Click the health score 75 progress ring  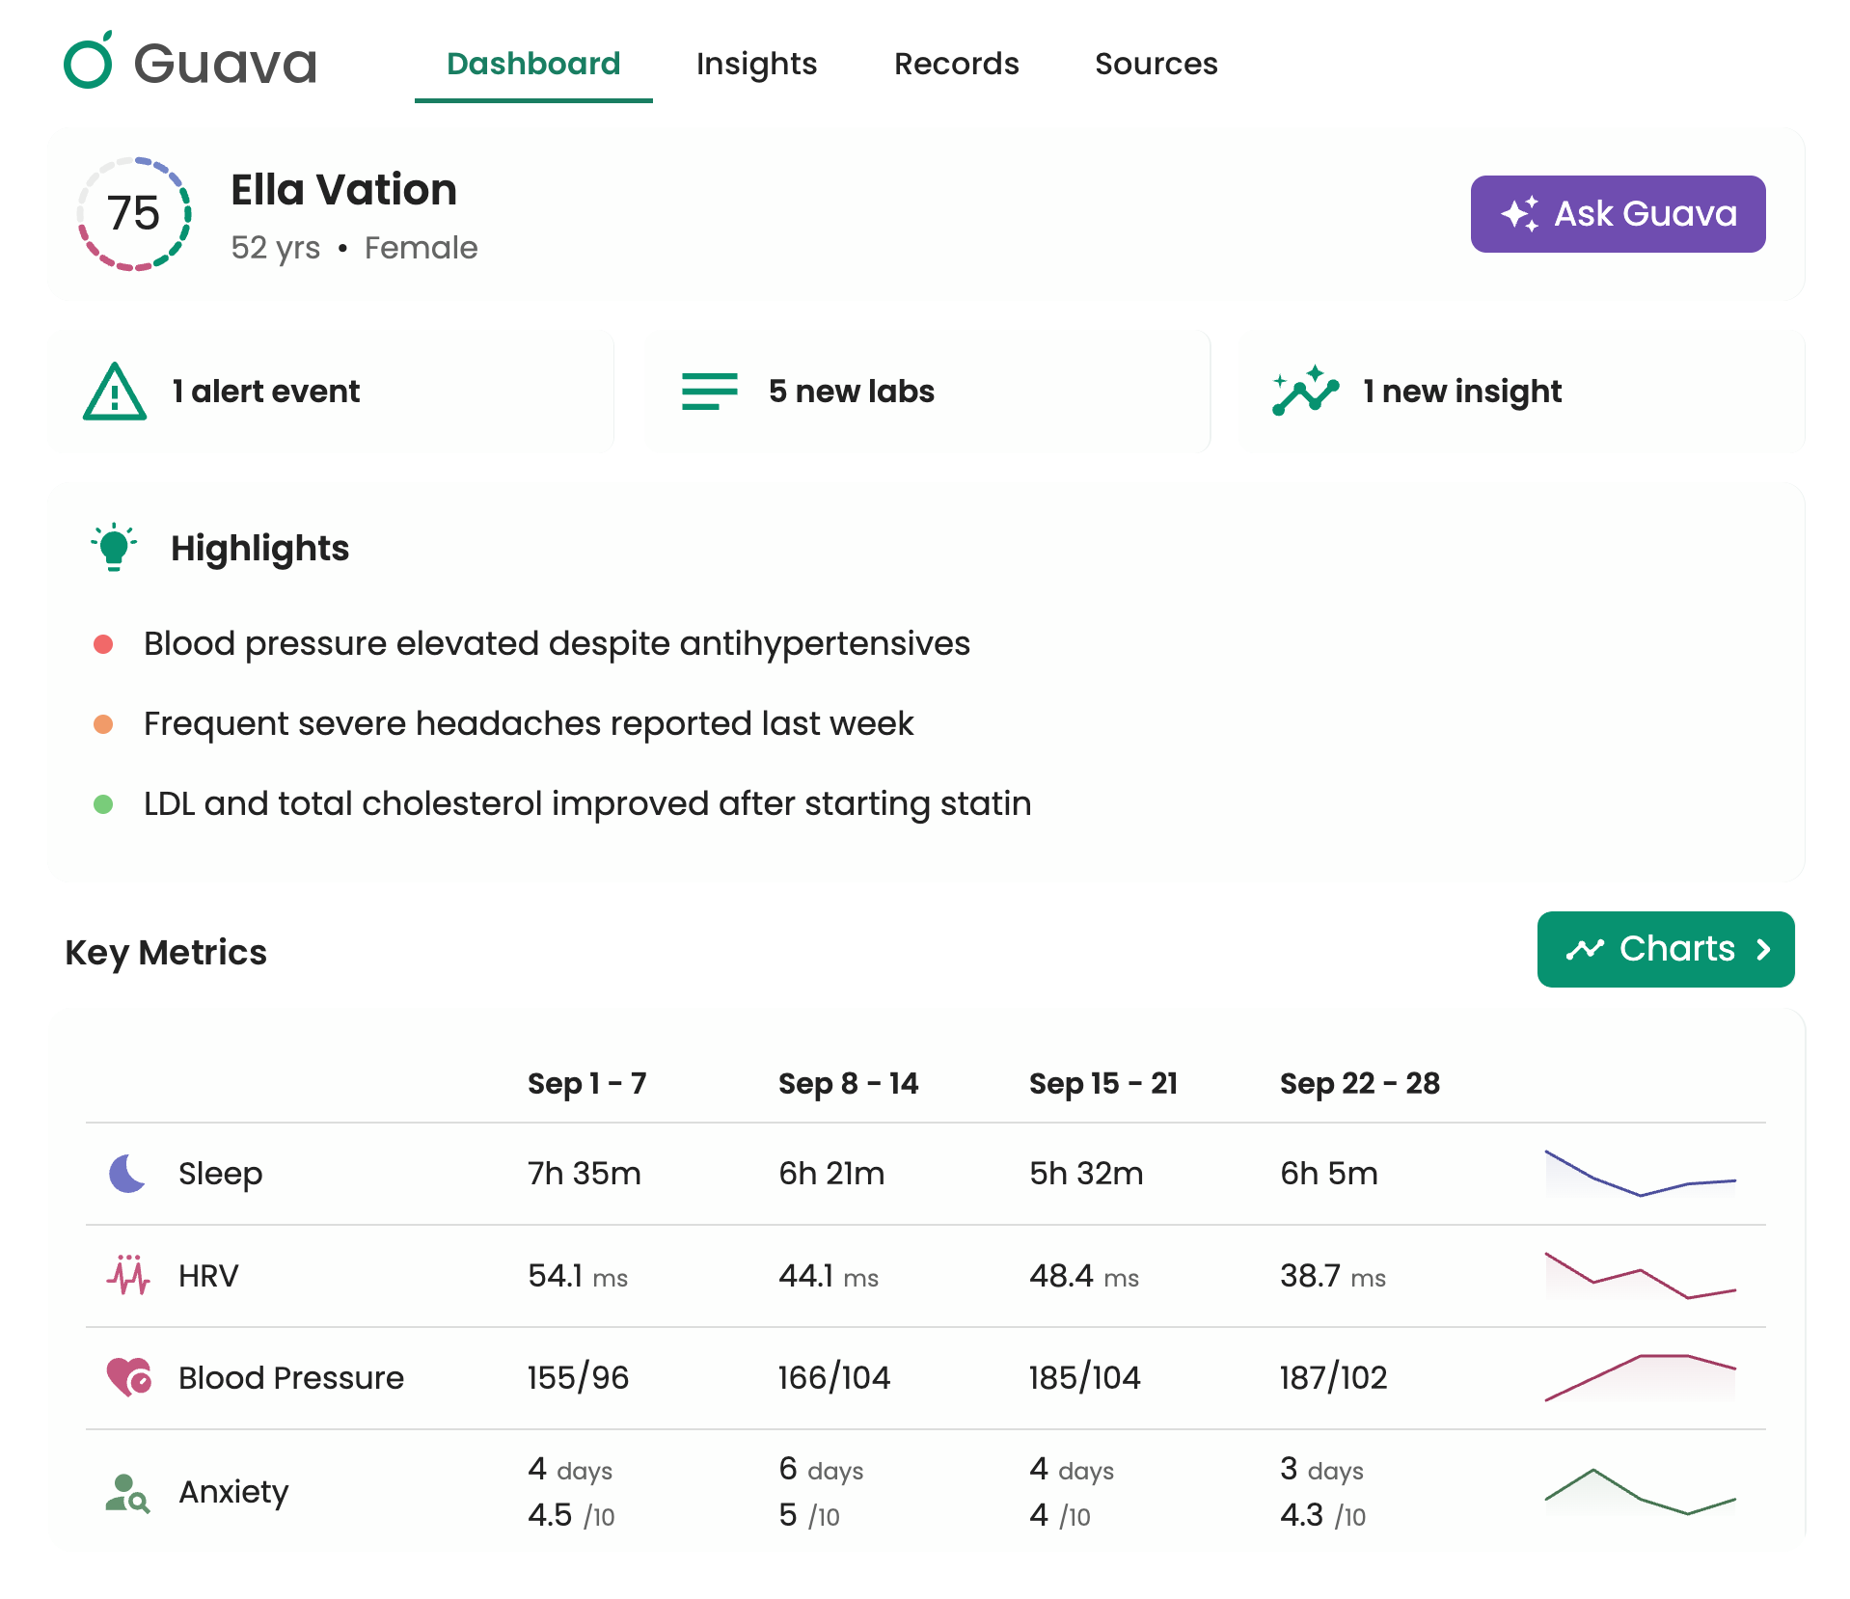(134, 214)
